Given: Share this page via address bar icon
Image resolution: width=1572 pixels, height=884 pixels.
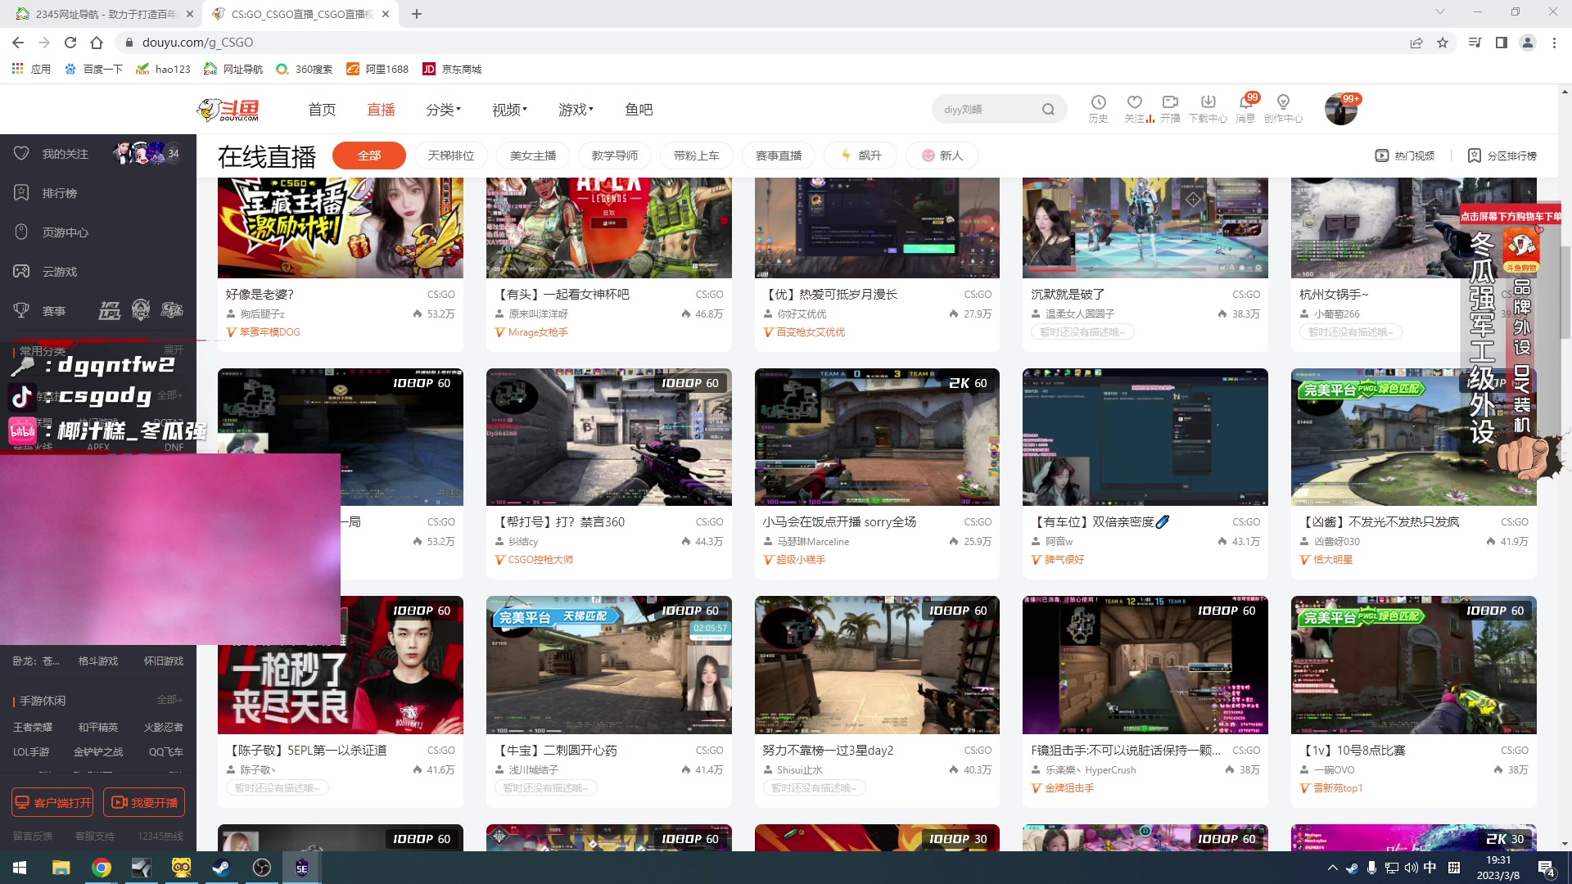Looking at the screenshot, I should tap(1416, 43).
